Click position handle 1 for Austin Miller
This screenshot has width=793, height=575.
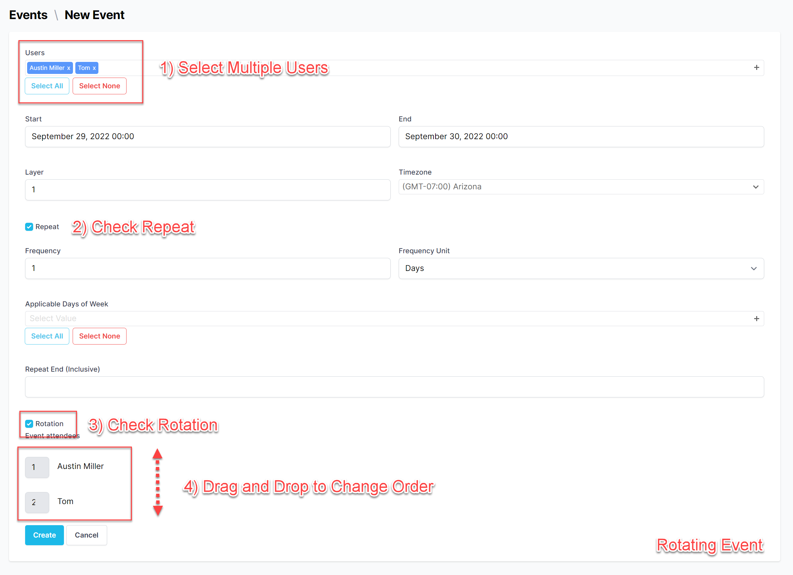tap(37, 467)
